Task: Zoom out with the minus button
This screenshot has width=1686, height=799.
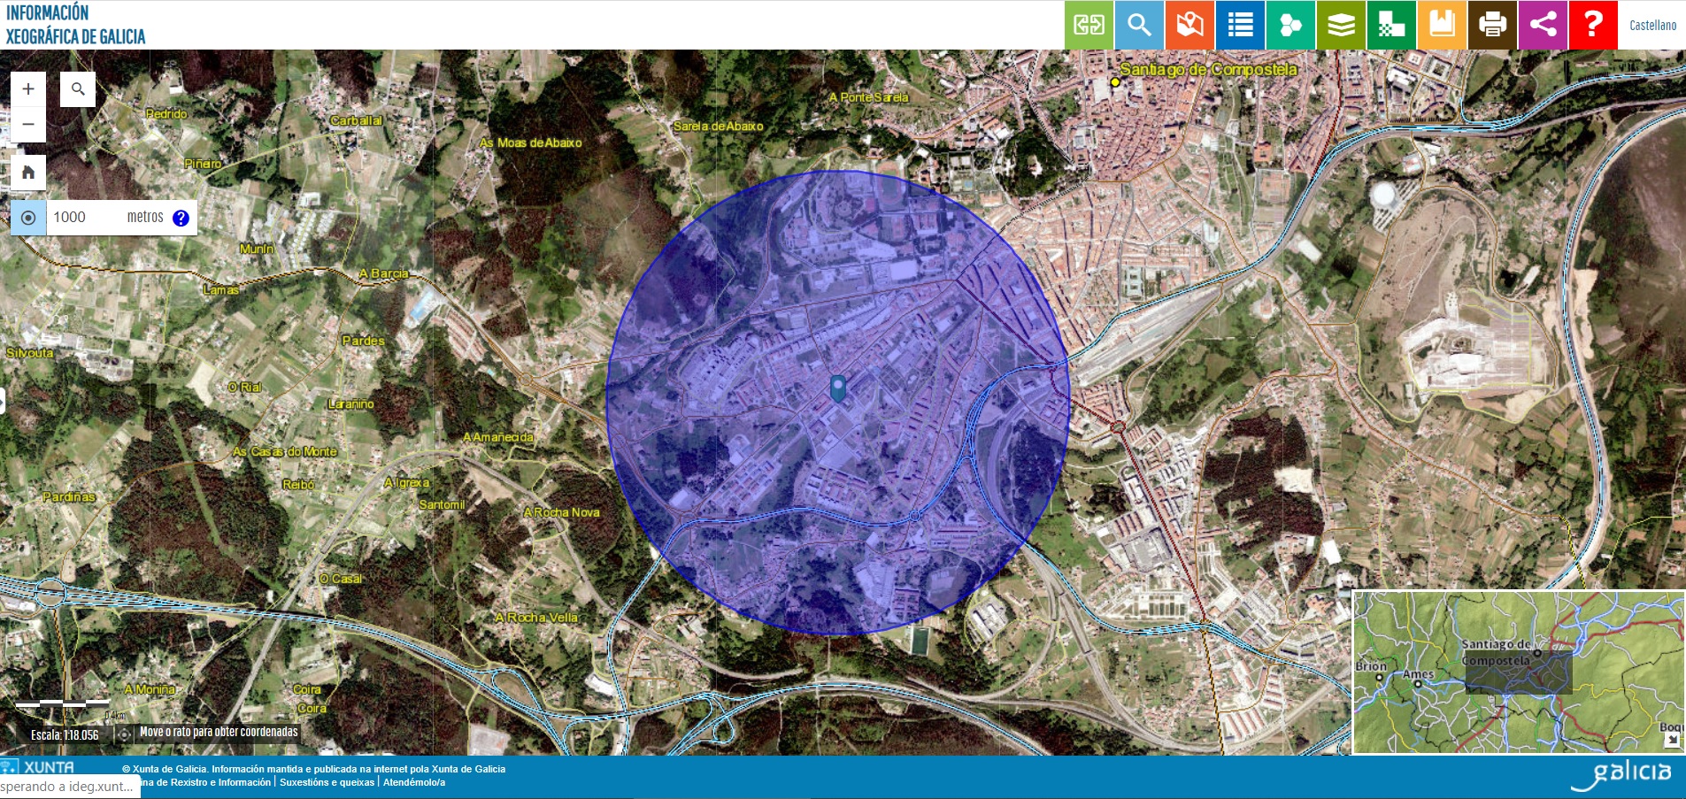Action: [28, 125]
